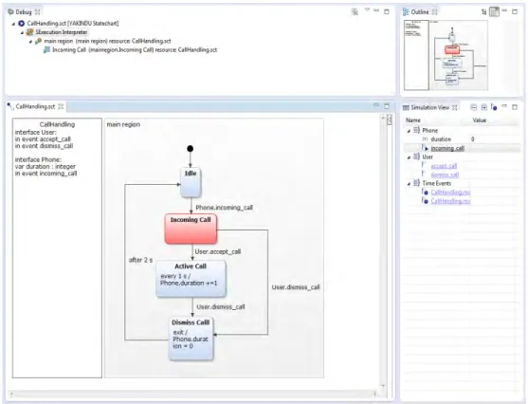Switch to the Simulation View tab
Viewport: 528px width, 404px height.
pyautogui.click(x=430, y=107)
